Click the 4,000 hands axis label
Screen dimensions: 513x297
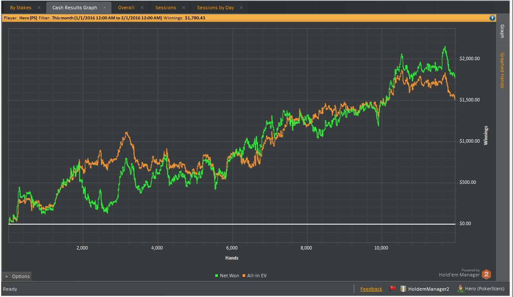(x=157, y=248)
